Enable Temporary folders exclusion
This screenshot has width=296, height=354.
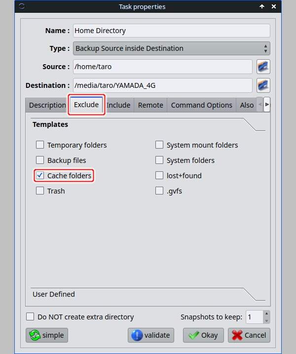(x=40, y=145)
